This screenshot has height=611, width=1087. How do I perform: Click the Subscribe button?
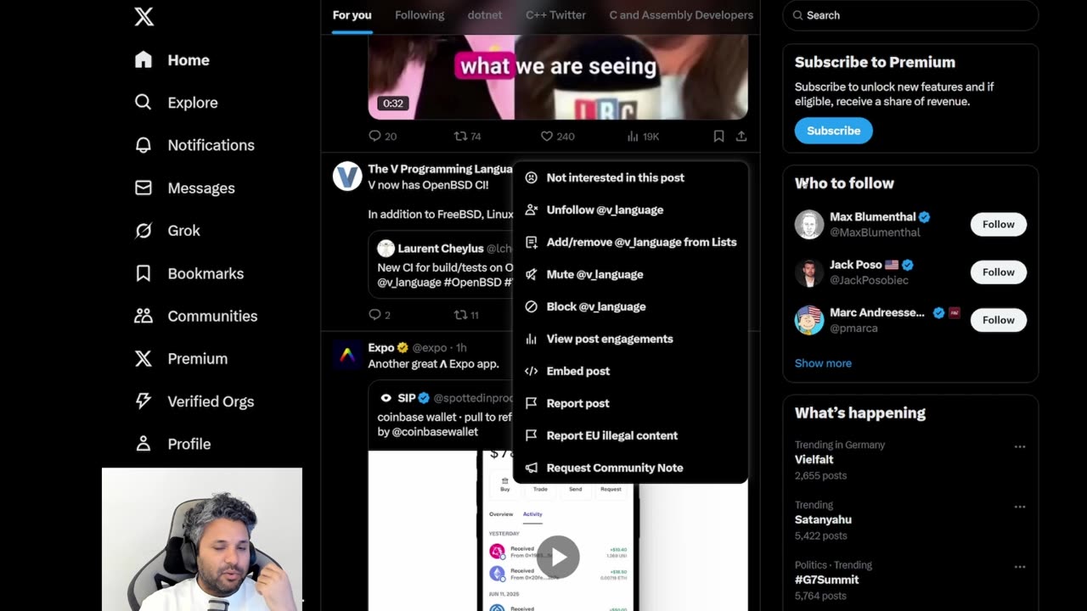pyautogui.click(x=833, y=131)
